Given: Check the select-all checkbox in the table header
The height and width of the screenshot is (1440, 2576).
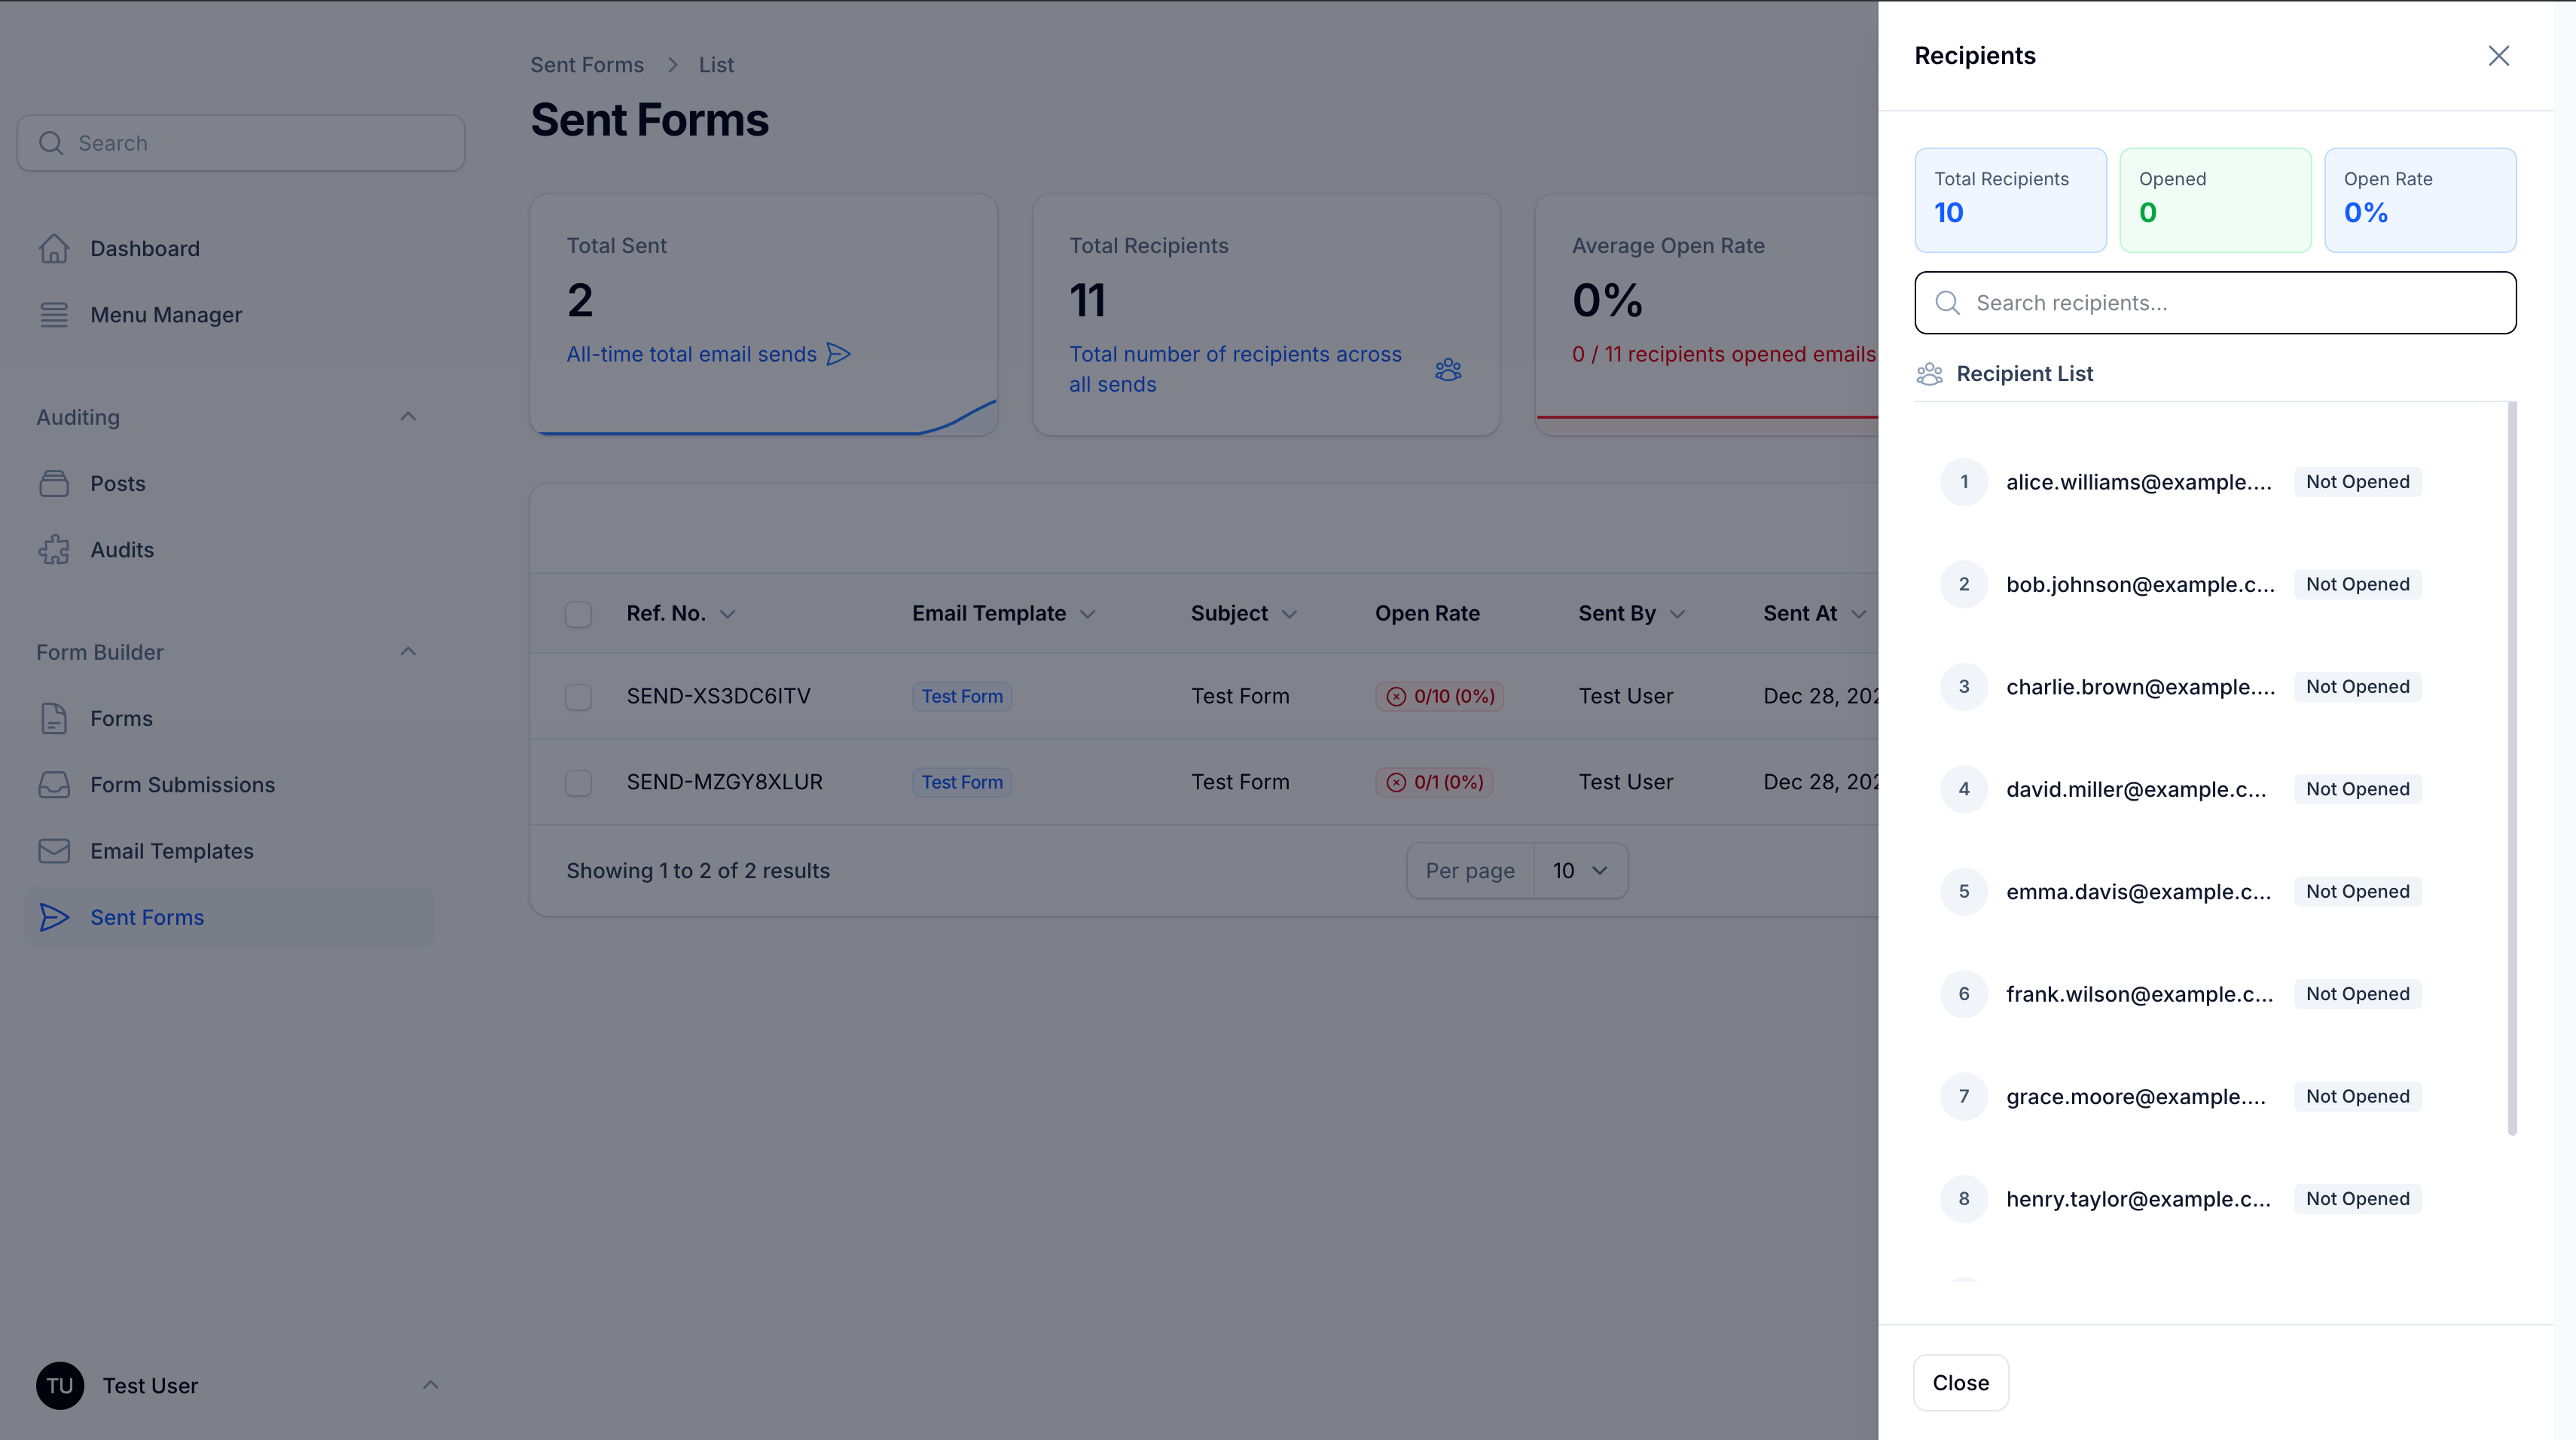Looking at the screenshot, I should click(578, 614).
